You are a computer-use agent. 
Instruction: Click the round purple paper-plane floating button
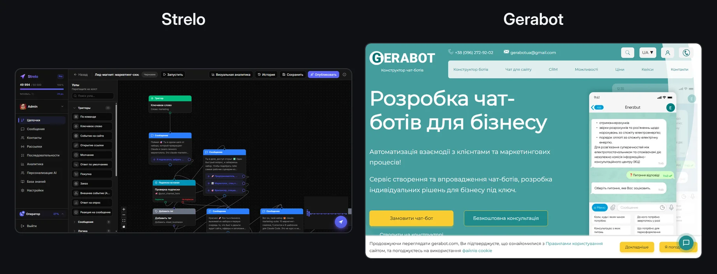tap(341, 222)
